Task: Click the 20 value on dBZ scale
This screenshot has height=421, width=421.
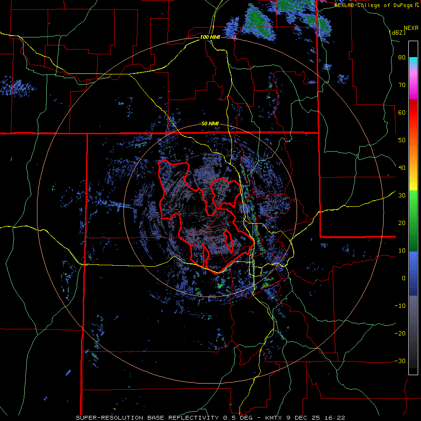Action: [402, 223]
